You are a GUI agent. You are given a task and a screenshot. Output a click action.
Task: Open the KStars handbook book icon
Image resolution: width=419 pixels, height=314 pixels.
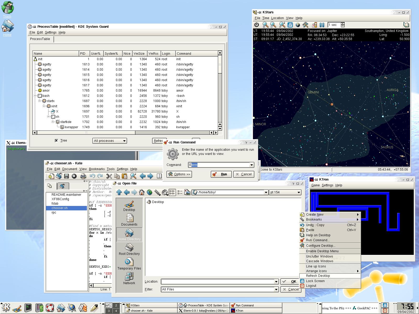pyautogui.click(x=406, y=25)
